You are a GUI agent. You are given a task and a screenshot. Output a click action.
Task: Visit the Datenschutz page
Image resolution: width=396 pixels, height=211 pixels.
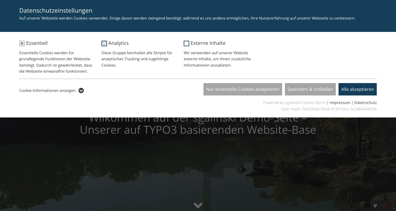pyautogui.click(x=365, y=102)
